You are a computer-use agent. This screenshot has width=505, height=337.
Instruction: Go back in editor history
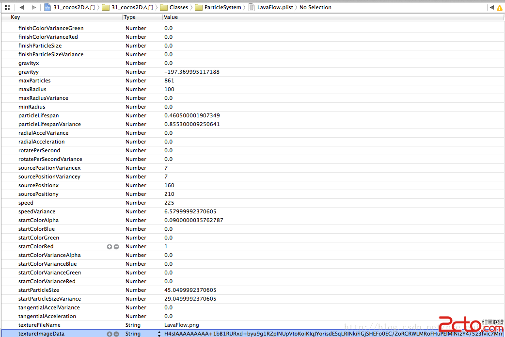coord(22,7)
